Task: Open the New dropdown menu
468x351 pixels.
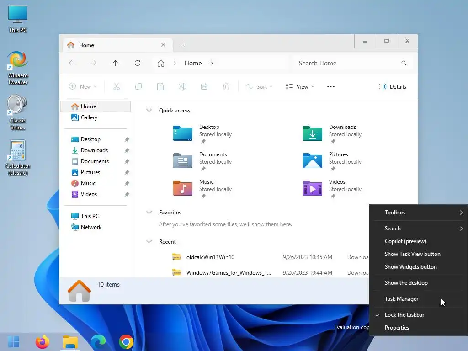Action: (83, 86)
